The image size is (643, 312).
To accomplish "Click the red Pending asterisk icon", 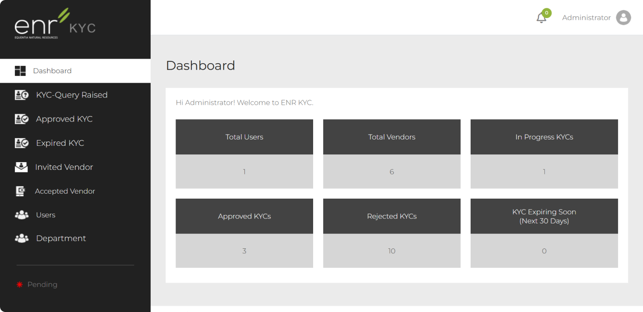I will pyautogui.click(x=19, y=284).
